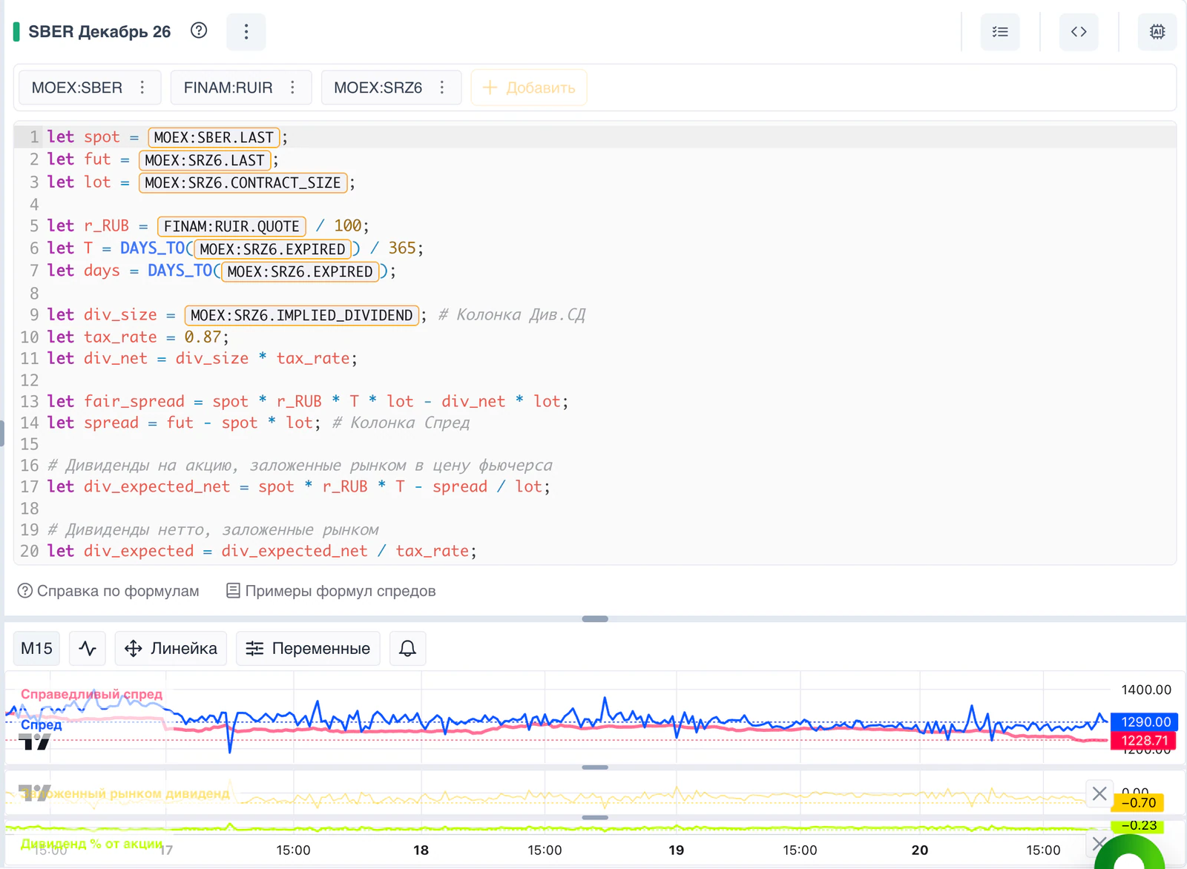
Task: Place cursor on tax_rate value 0.87
Action: [x=203, y=337]
